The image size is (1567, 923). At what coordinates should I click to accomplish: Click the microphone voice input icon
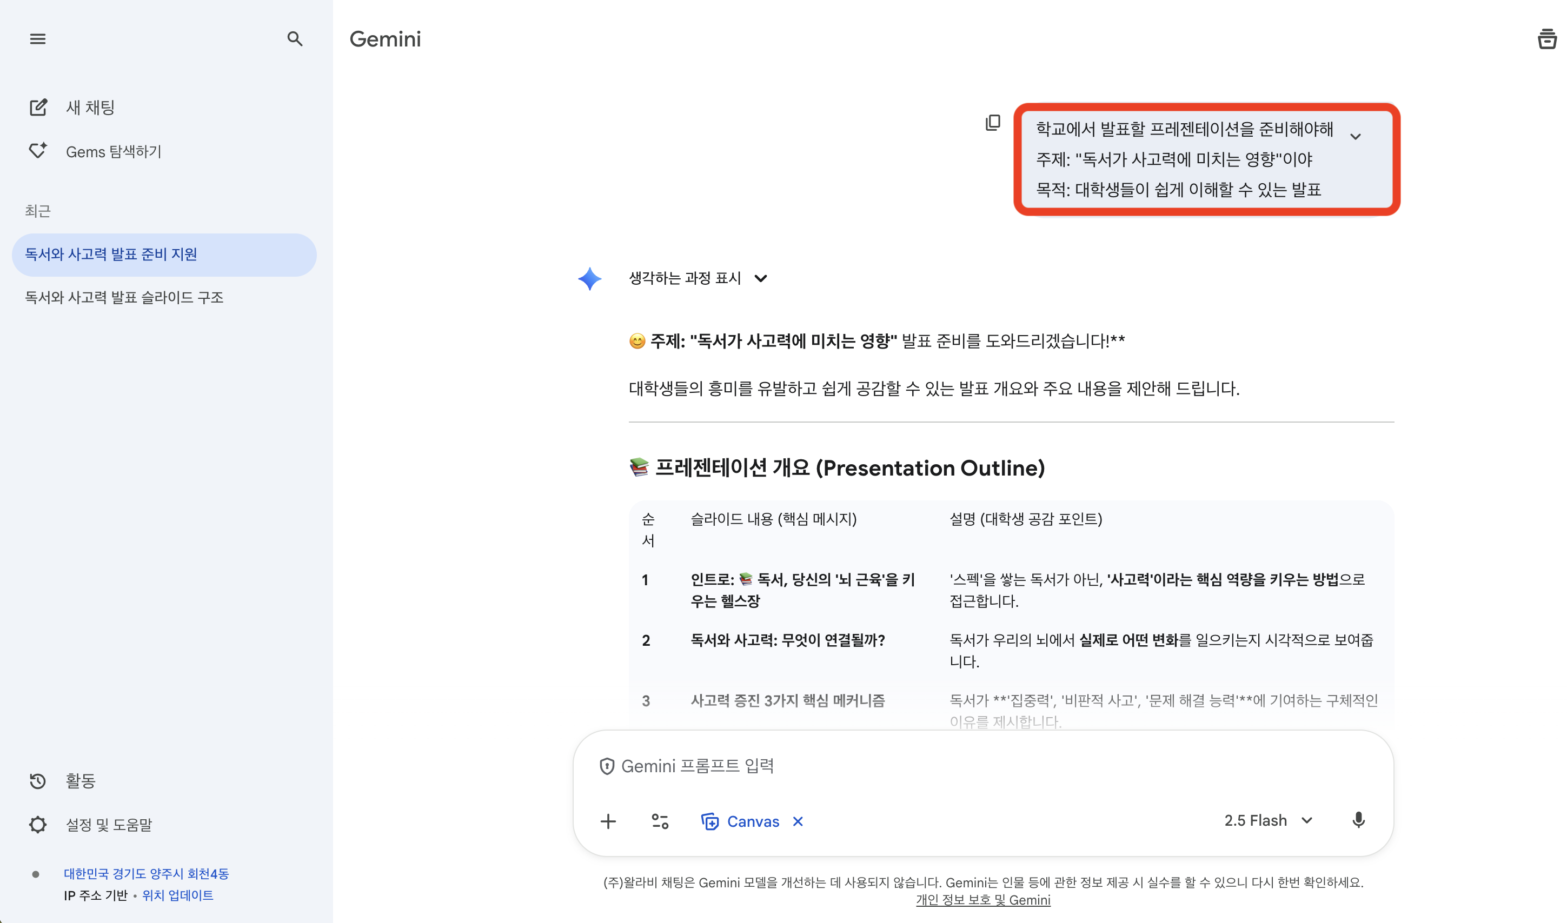click(1358, 820)
